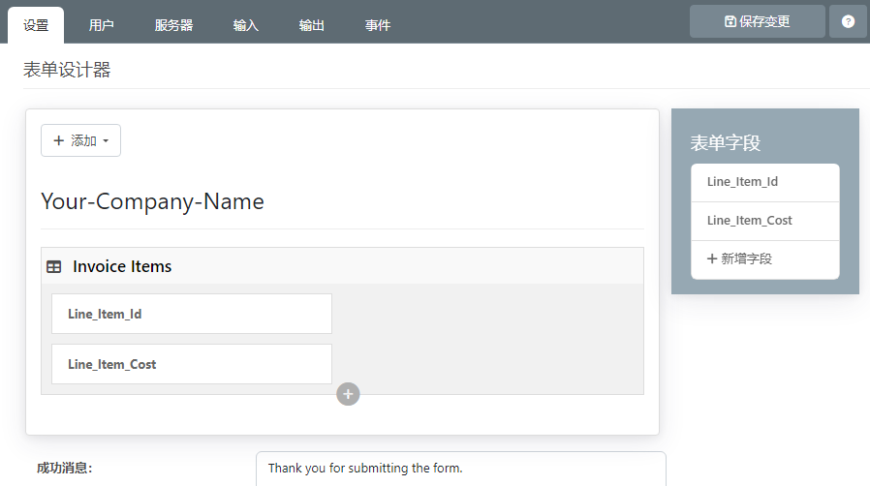Click the Your-Company-Name form heading
This screenshot has height=486, width=870.
152,201
